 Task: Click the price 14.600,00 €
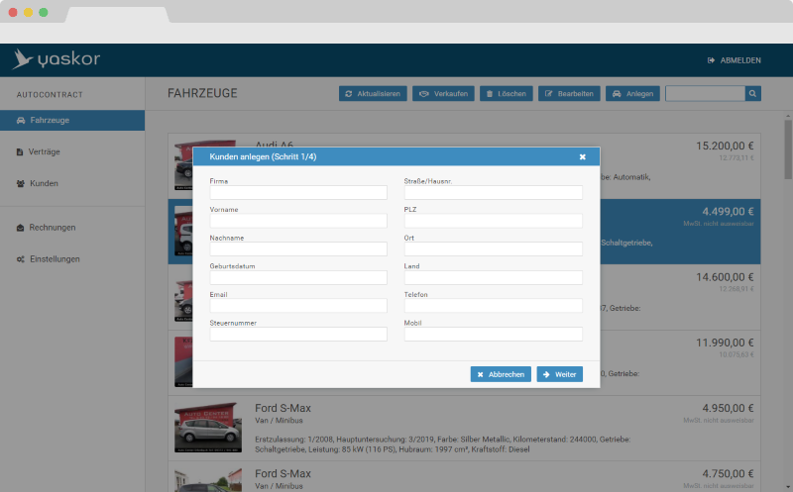(725, 277)
